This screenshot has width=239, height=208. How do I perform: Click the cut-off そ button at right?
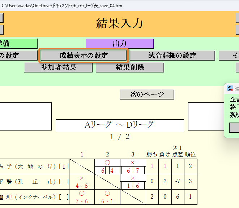[229, 56]
